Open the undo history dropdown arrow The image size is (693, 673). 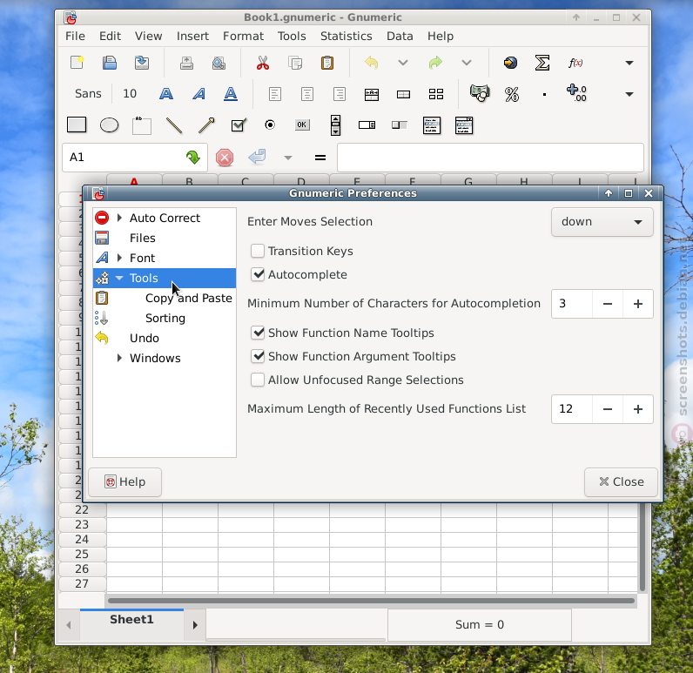[x=402, y=63]
